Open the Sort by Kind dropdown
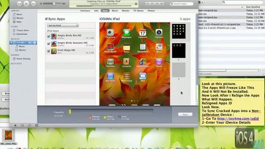Image resolution: width=265 pixels, height=149 pixels. pos(63,25)
